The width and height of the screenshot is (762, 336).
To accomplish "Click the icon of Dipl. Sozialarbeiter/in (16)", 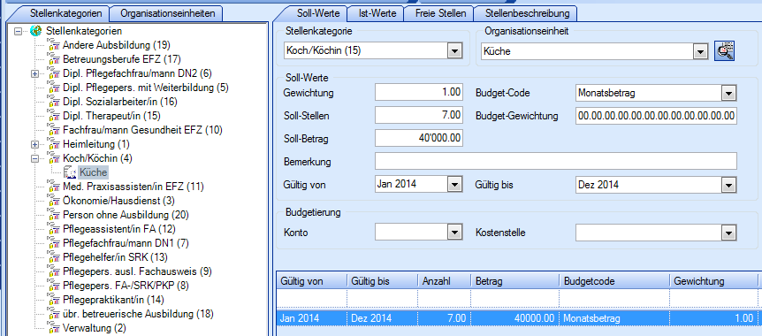I will [x=53, y=102].
